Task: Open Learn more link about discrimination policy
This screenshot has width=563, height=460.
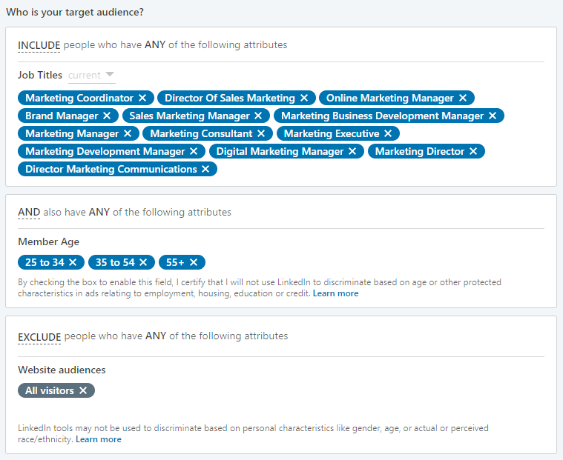Action: (x=99, y=439)
